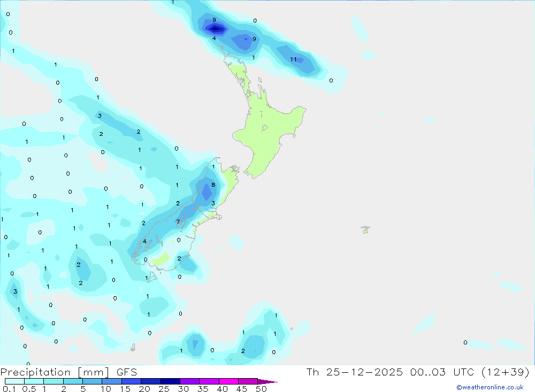This screenshot has width=535, height=392.
Task: Pick the 10–15 mm blue legend swatch
Action: 112,381
